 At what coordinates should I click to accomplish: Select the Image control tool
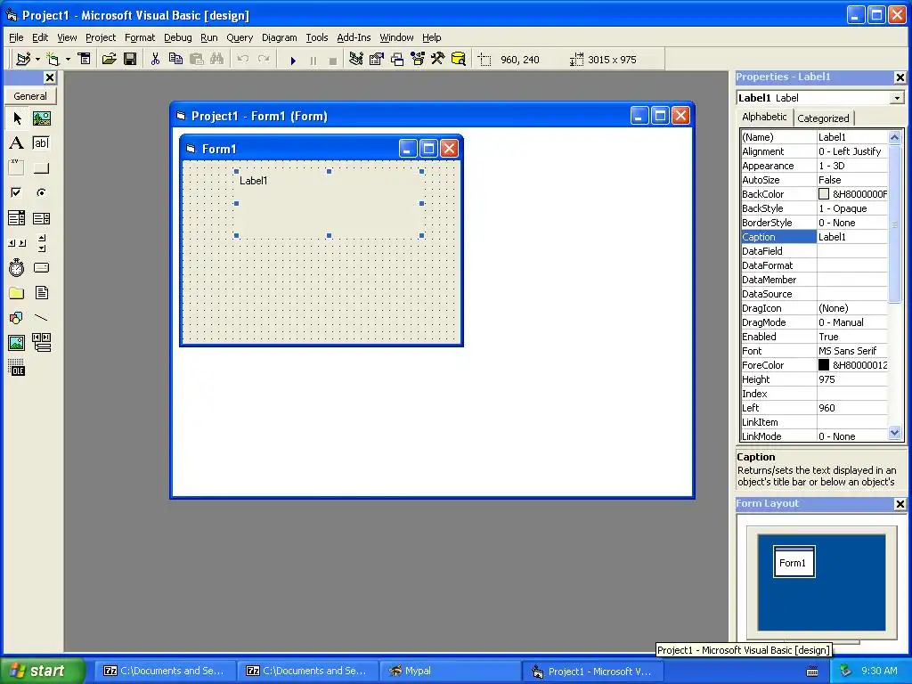pos(17,343)
